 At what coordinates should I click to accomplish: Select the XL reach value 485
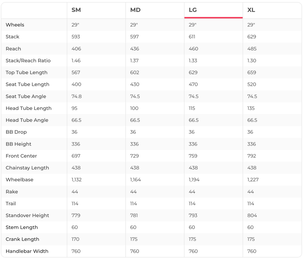click(252, 49)
